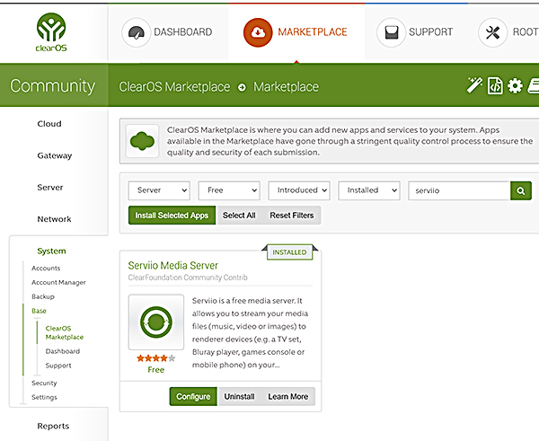This screenshot has height=441, width=539.
Task: Click the Select All button
Action: [x=239, y=216]
